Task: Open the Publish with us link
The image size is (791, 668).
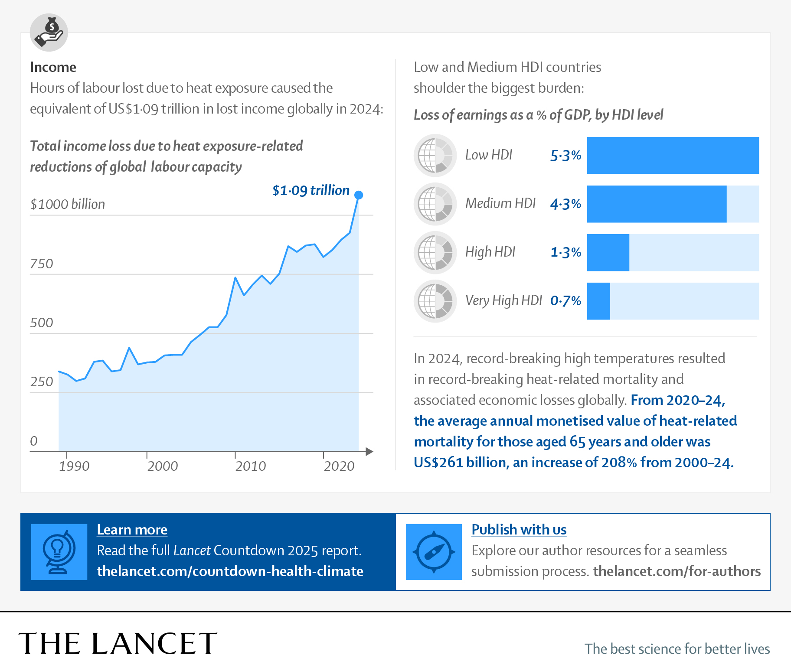Action: pos(519,530)
